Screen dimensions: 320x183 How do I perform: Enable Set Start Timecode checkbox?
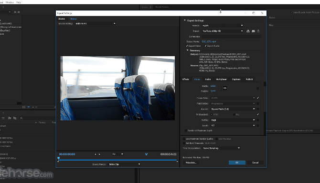[x=184, y=143]
